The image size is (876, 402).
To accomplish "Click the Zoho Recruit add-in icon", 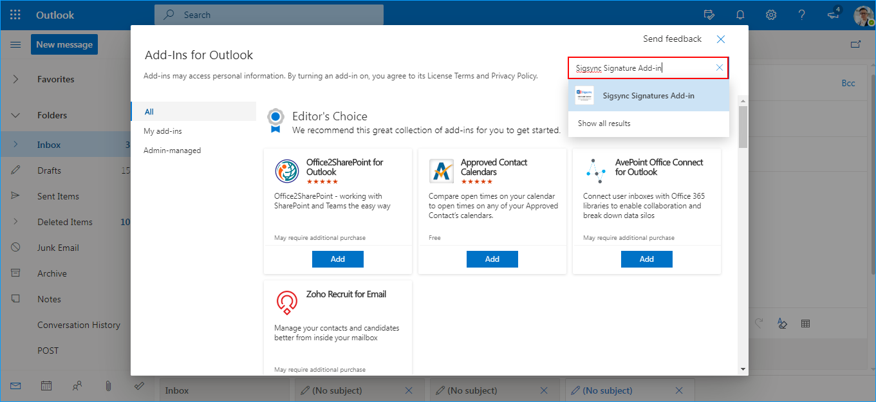I will click(x=286, y=302).
